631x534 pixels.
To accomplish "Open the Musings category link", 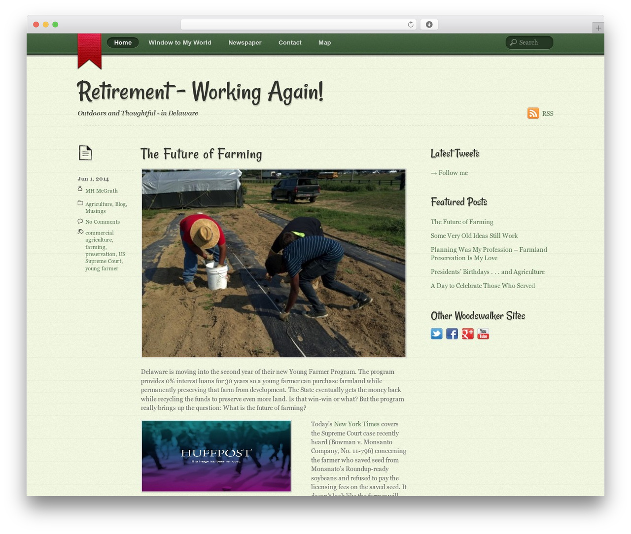I will [96, 211].
